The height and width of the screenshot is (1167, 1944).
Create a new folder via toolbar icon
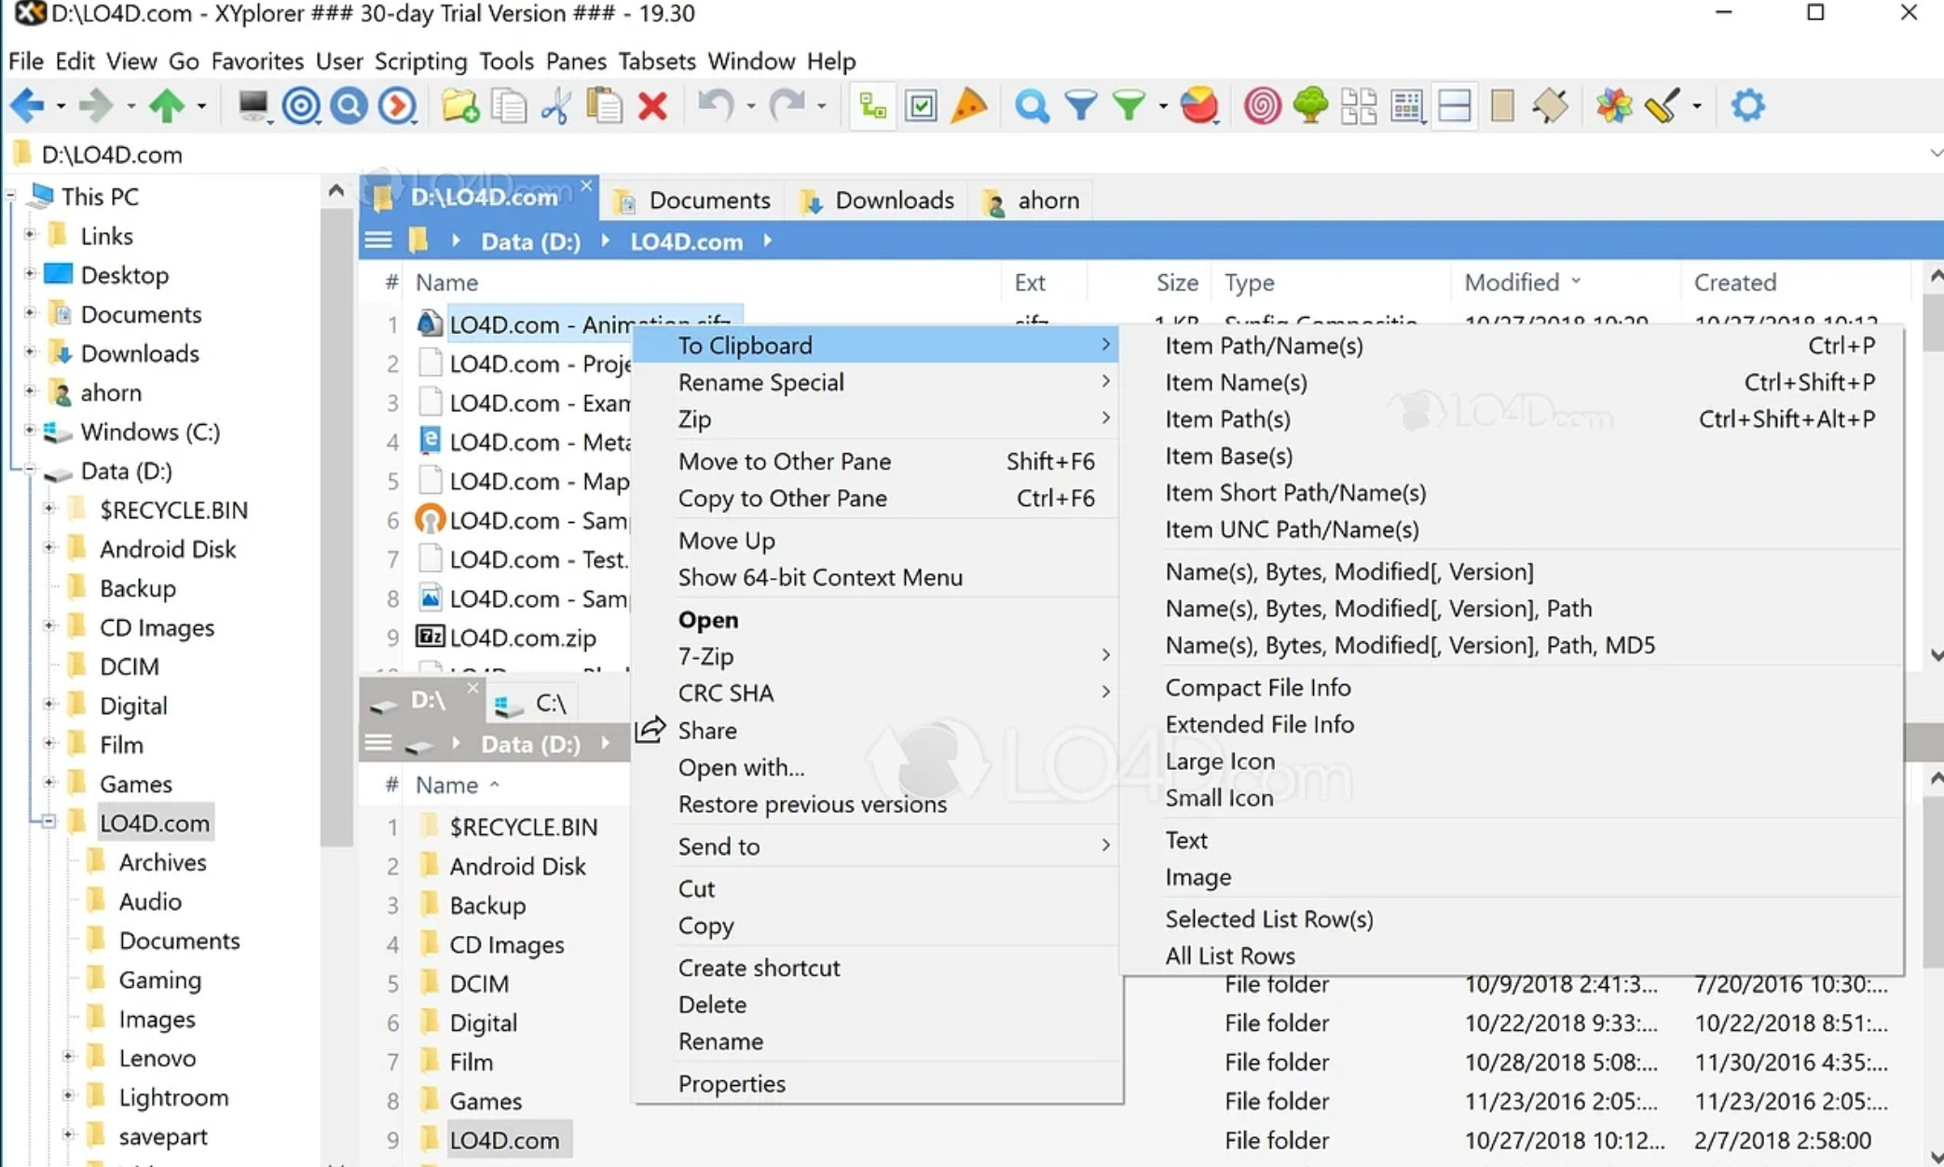tap(459, 105)
